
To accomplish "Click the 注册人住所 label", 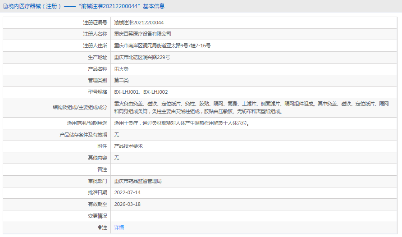I will coord(95,46).
